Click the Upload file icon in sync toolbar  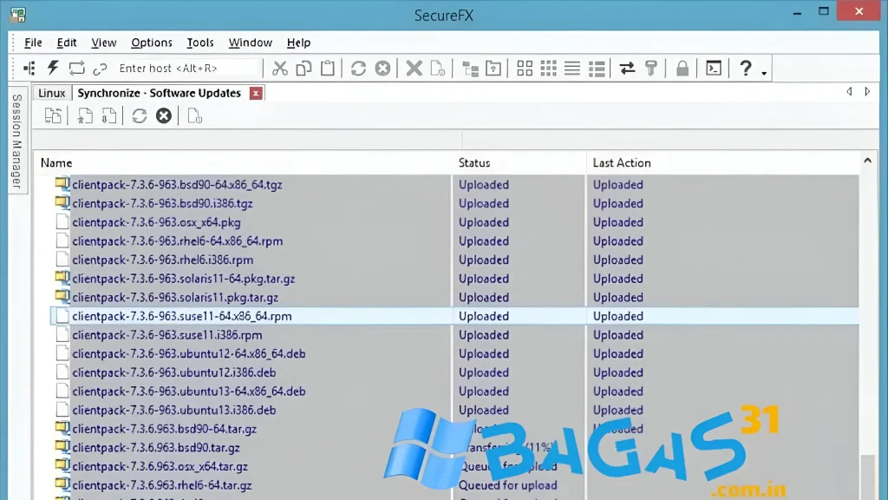tap(85, 116)
